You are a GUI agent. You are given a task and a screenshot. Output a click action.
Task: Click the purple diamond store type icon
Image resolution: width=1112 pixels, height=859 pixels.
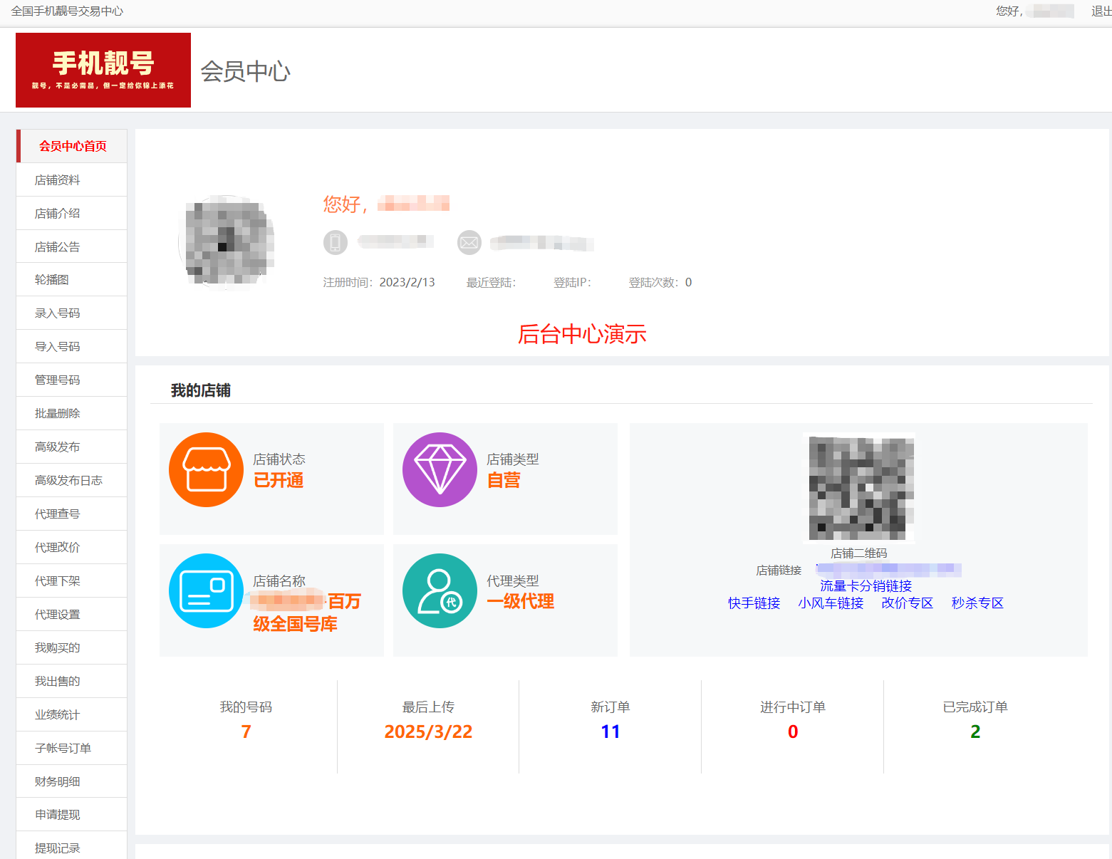click(440, 470)
